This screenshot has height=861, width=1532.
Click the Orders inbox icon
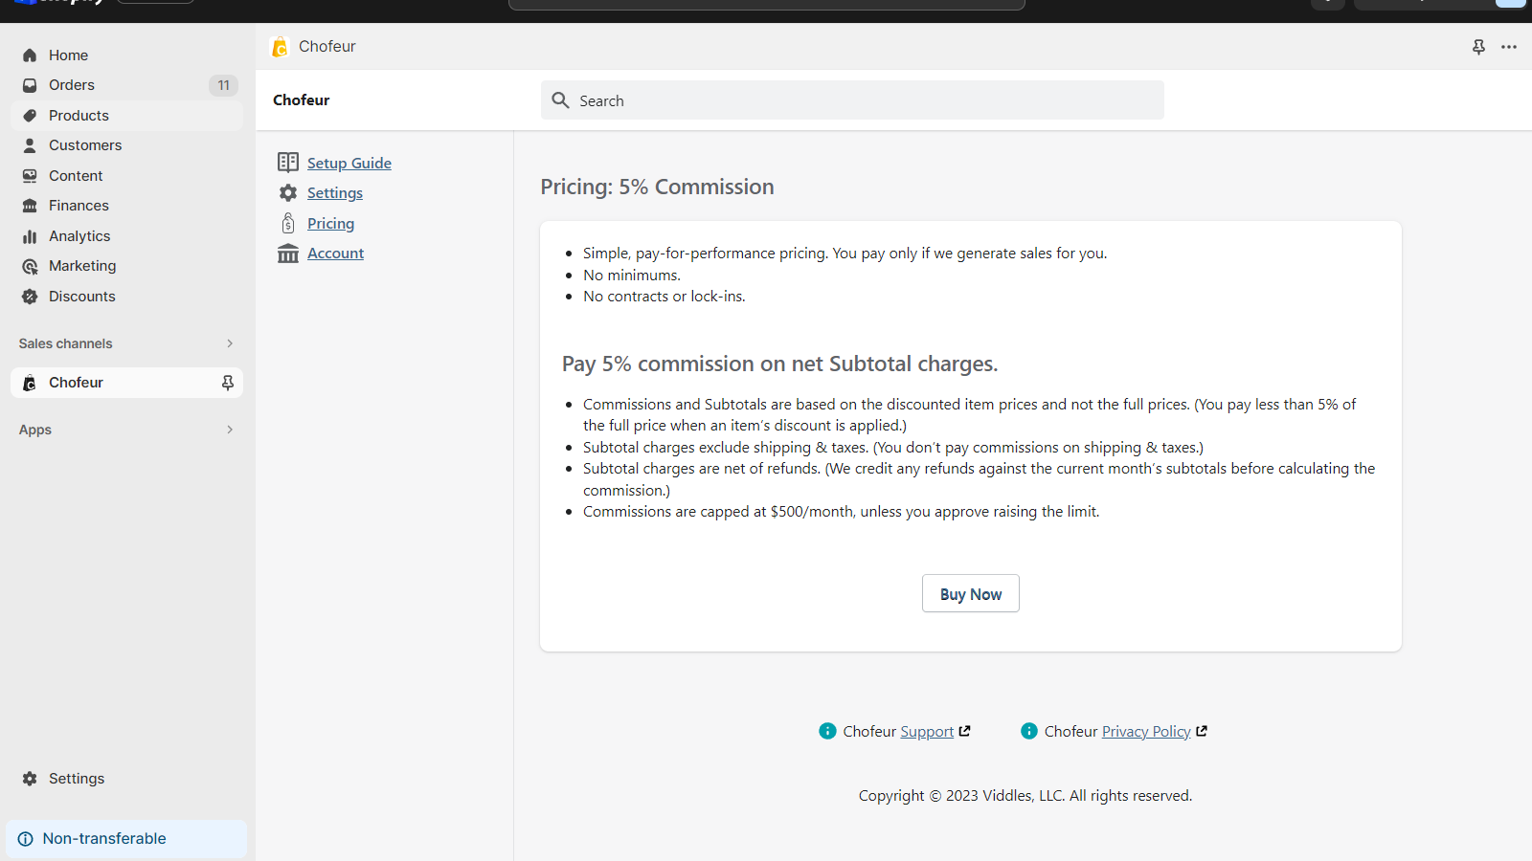[30, 85]
